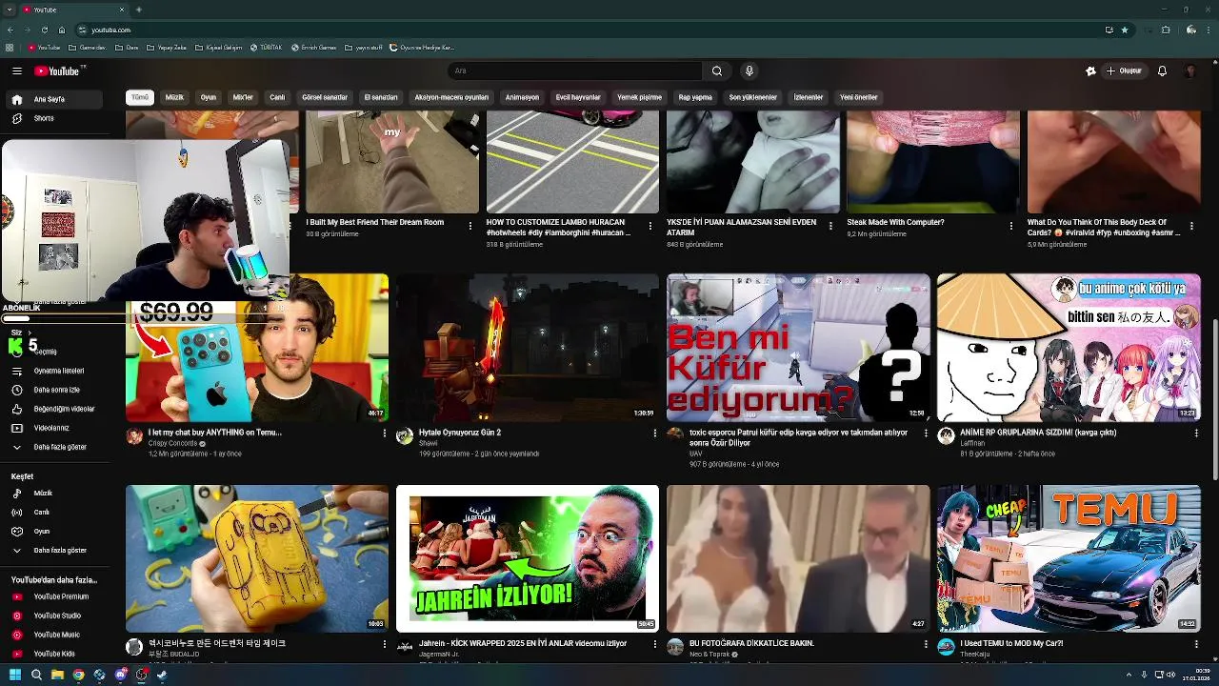The image size is (1219, 686).
Task: Select the Müzik filter chip
Action: pyautogui.click(x=174, y=97)
